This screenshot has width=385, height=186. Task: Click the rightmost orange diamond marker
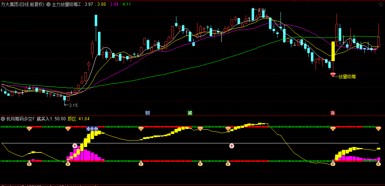point(378,129)
